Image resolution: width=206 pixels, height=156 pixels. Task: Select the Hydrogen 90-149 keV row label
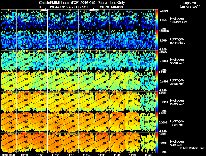coord(178,41)
